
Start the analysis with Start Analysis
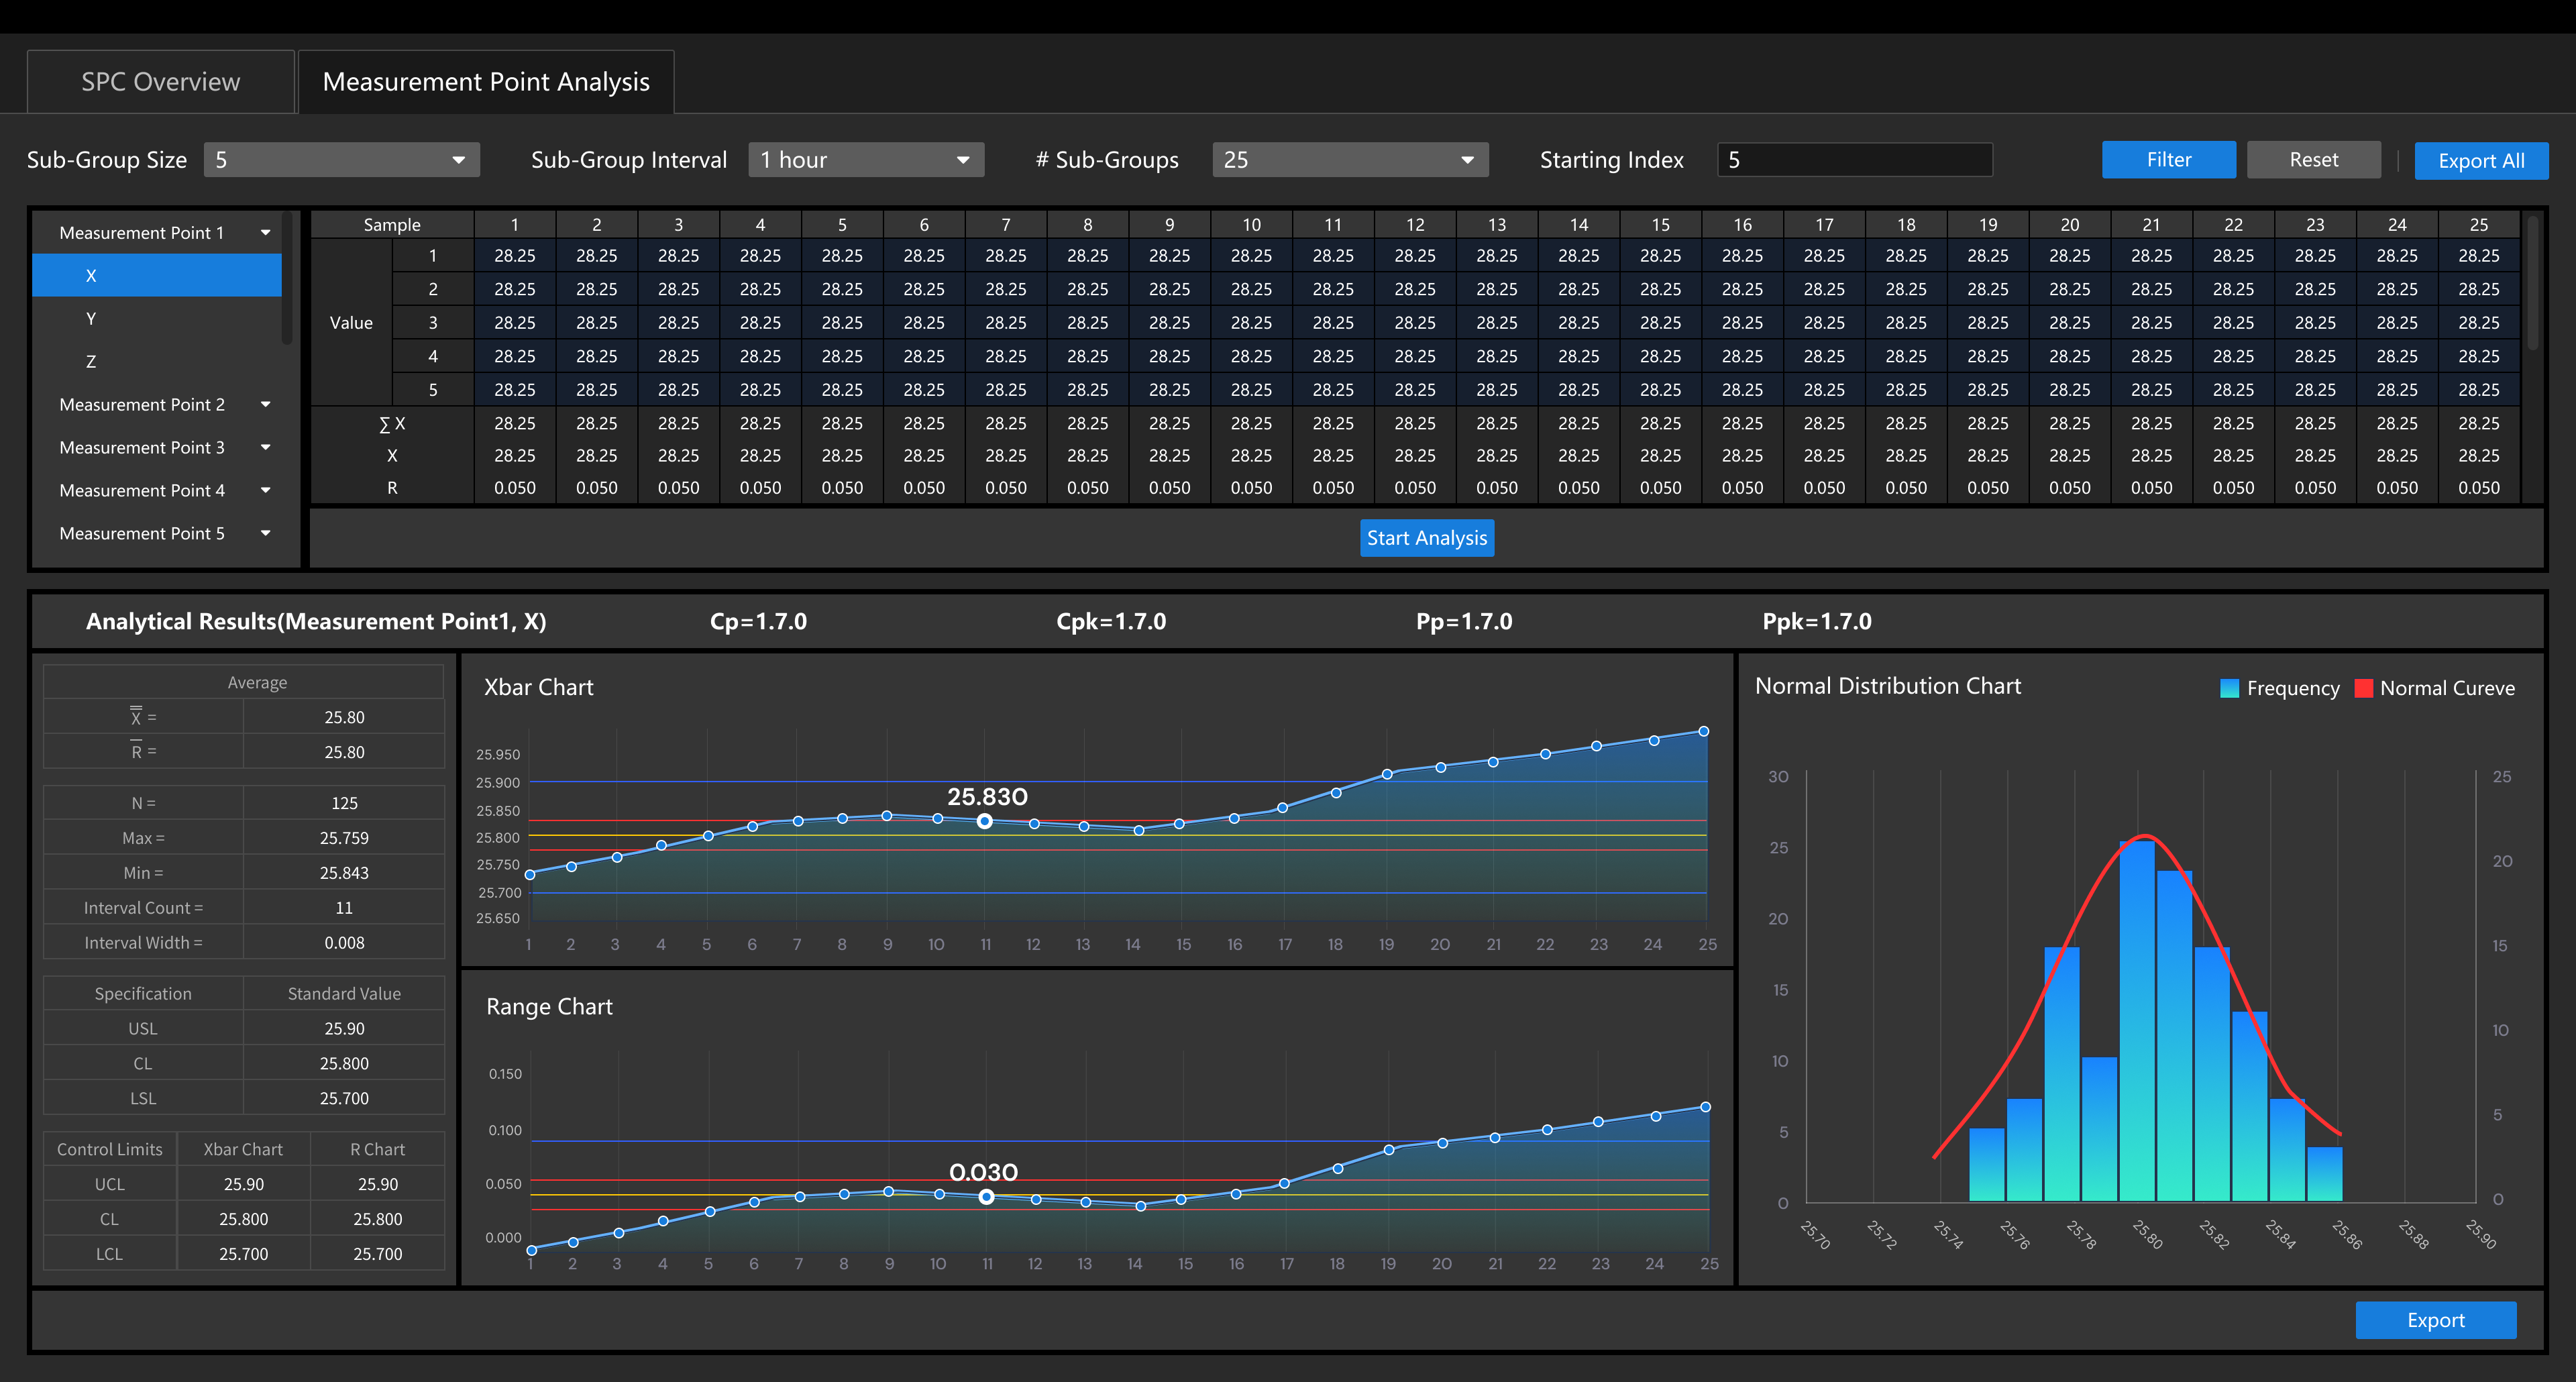tap(1426, 538)
